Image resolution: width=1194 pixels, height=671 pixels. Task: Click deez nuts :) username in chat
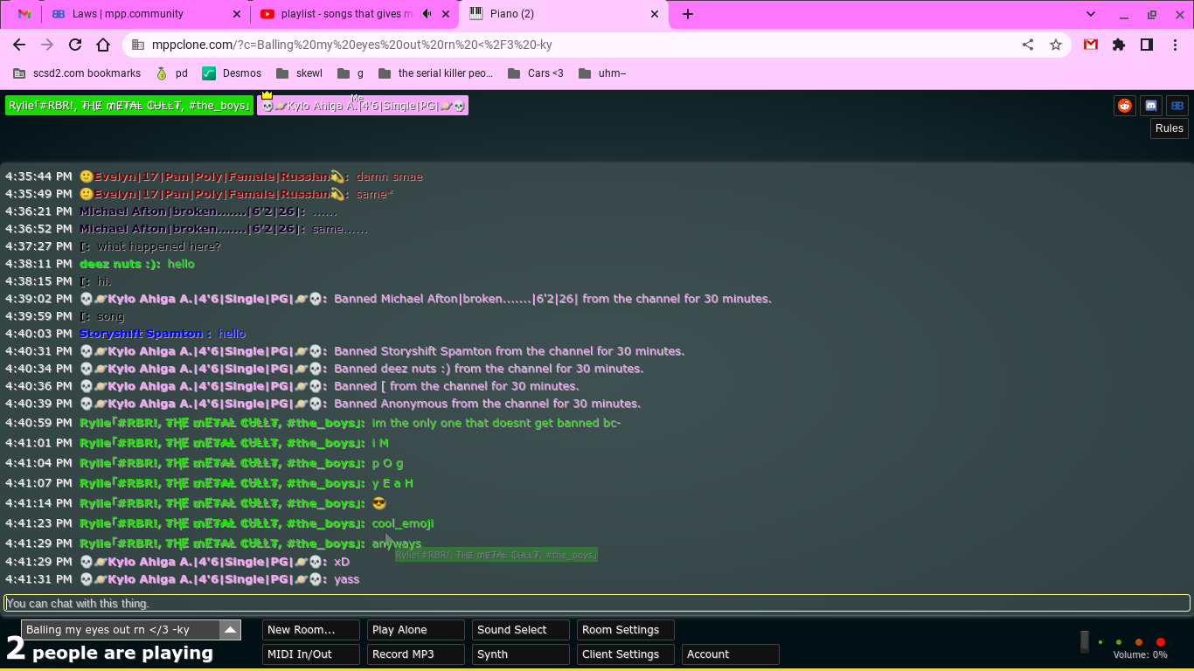(x=120, y=264)
